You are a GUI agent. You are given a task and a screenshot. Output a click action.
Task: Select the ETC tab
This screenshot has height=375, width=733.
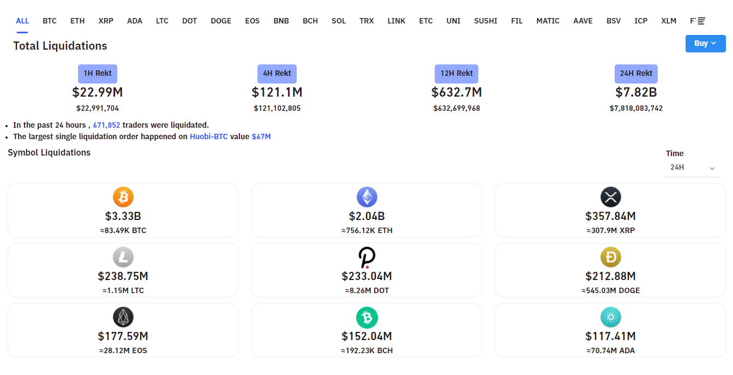[426, 21]
